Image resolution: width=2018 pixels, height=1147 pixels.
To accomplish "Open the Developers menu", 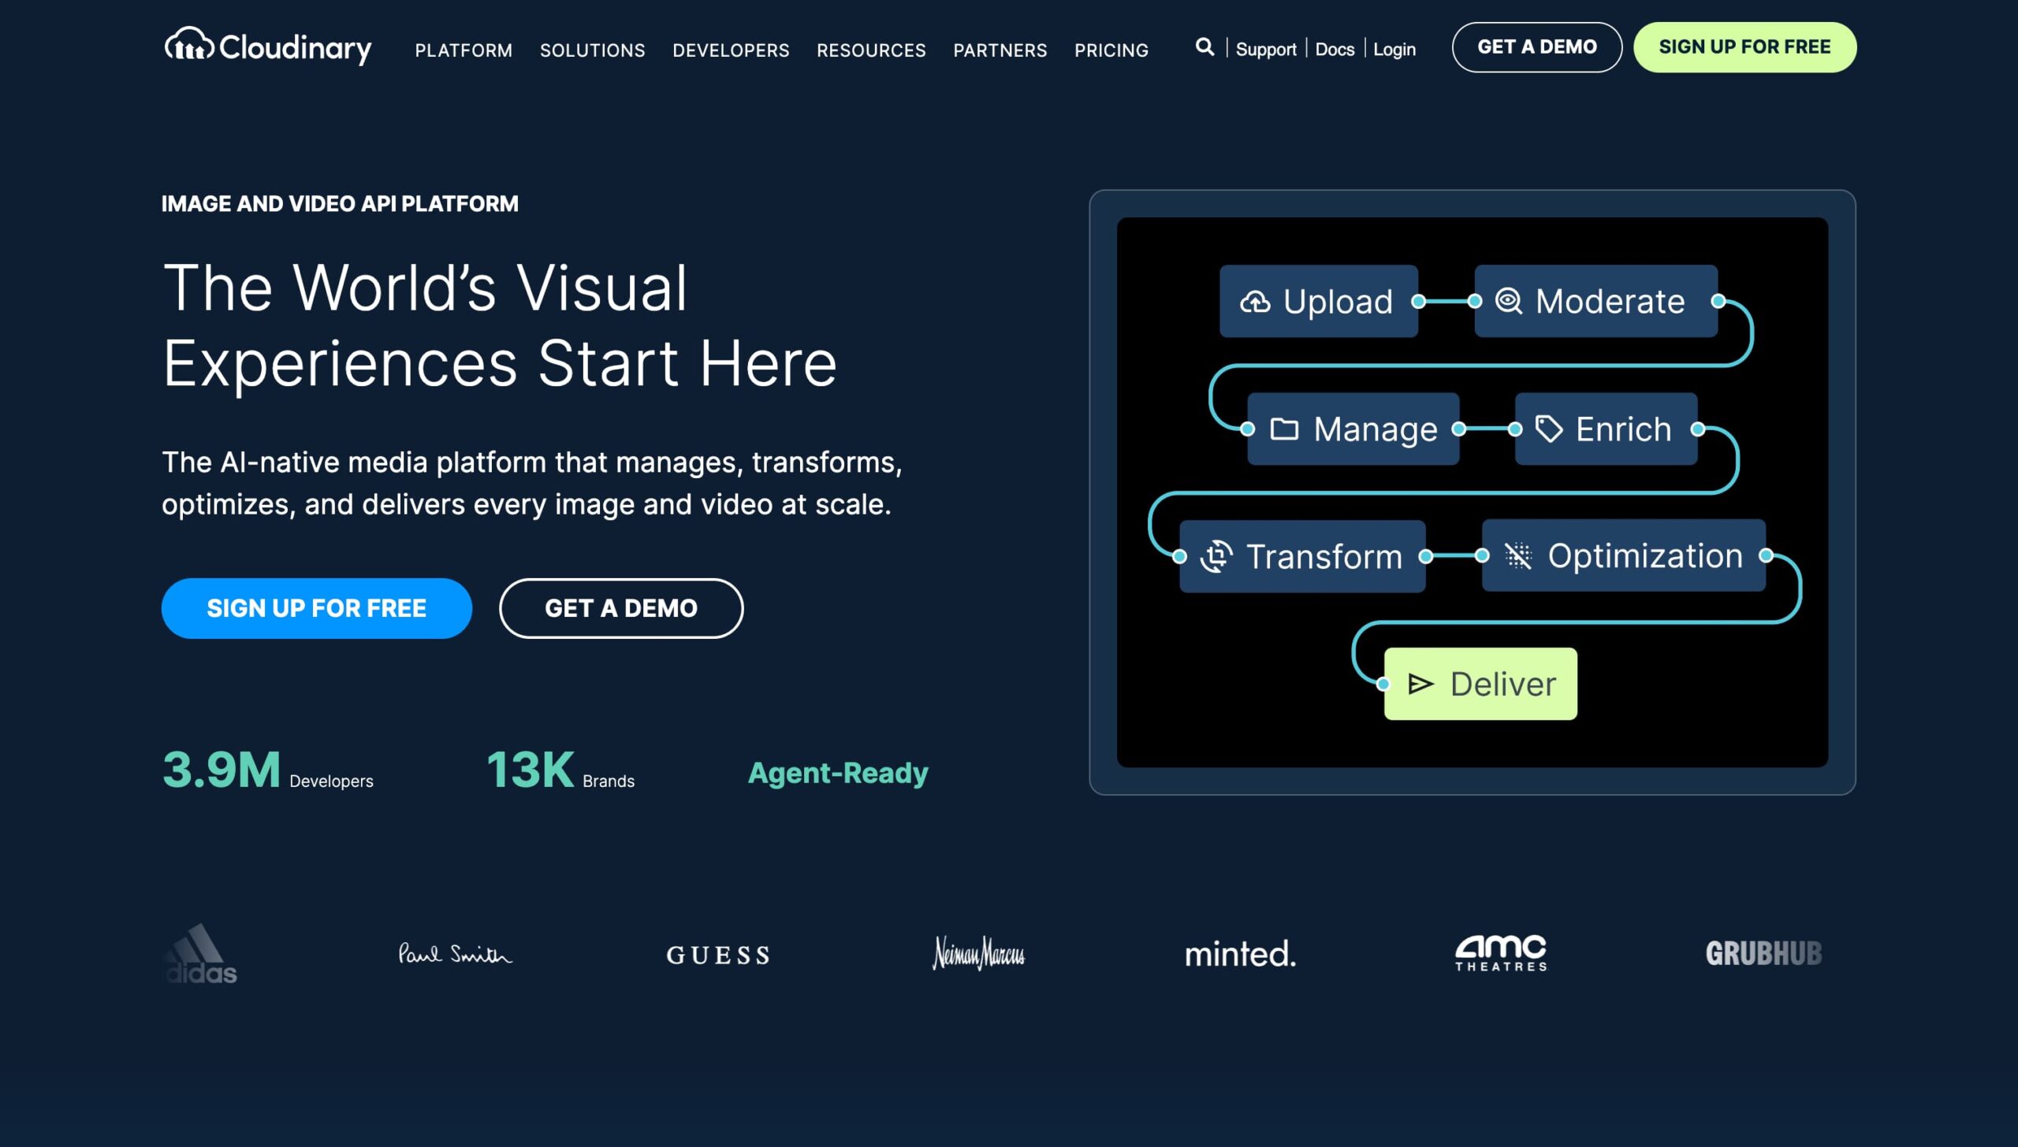I will pyautogui.click(x=731, y=50).
